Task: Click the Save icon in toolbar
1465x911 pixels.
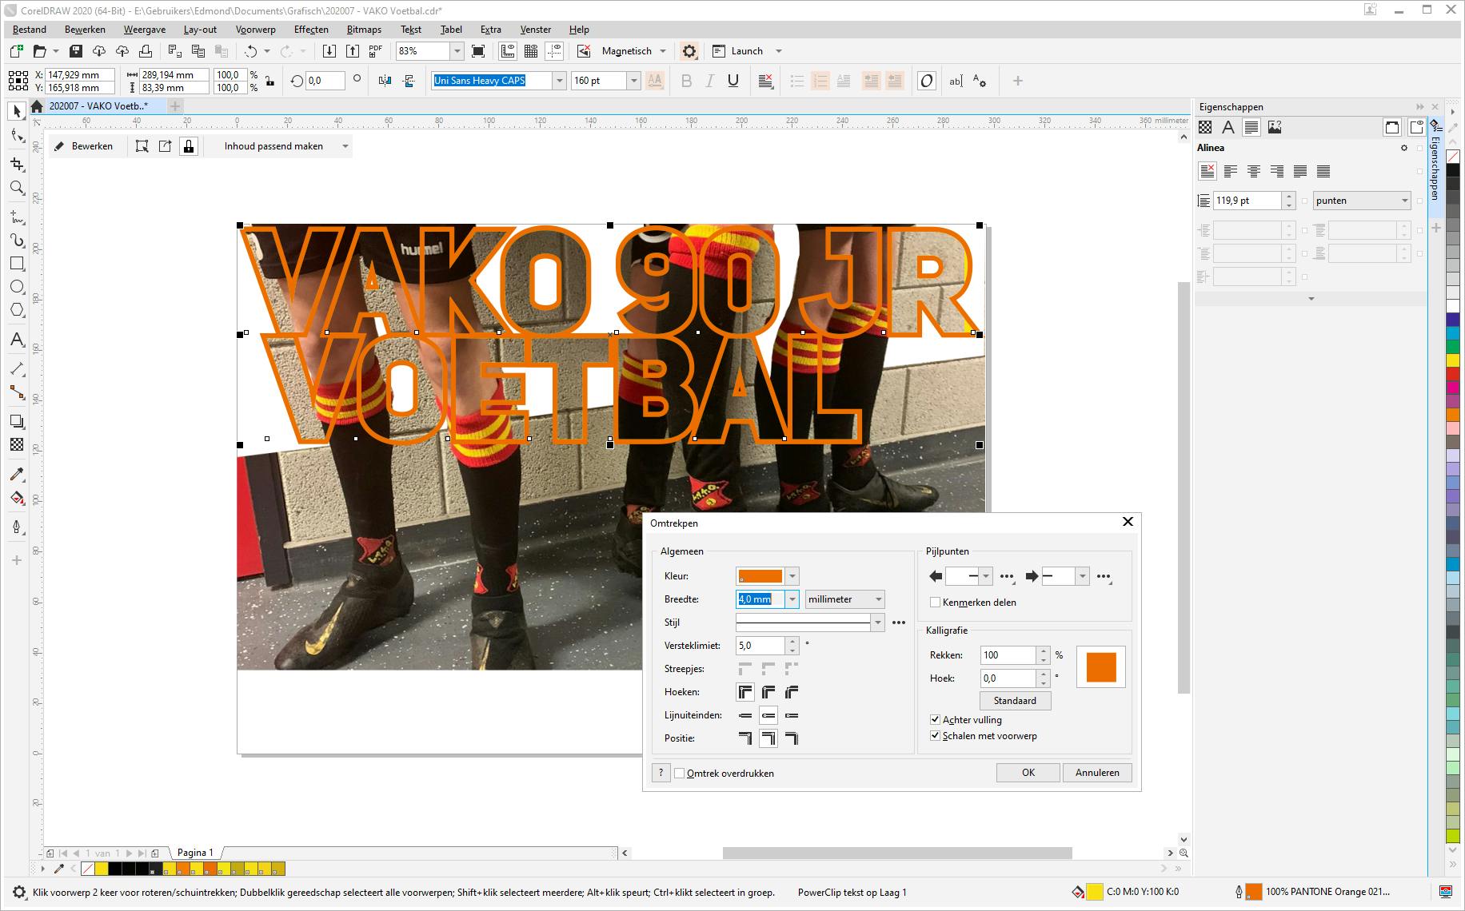Action: click(76, 51)
